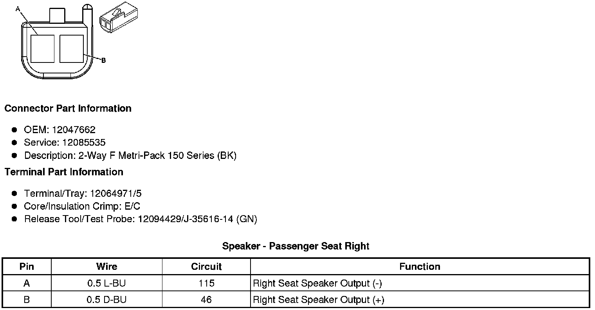
Task: Click the Function column header
Action: [420, 267]
